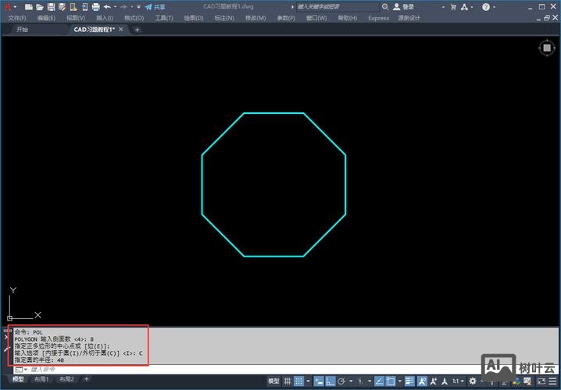Open the ViewCube navigation icon in drawing corner
The image size is (561, 390).
click(x=545, y=48)
